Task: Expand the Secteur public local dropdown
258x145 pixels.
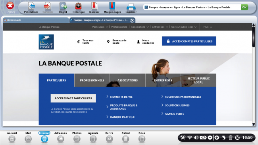Action: pyautogui.click(x=184, y=27)
